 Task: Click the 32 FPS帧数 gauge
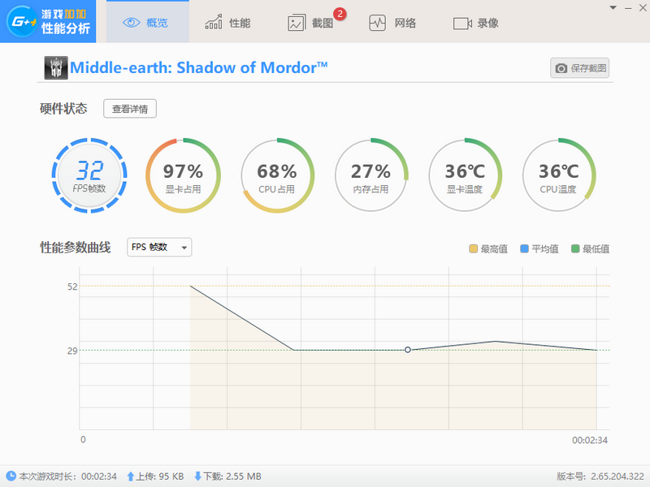pyautogui.click(x=89, y=175)
